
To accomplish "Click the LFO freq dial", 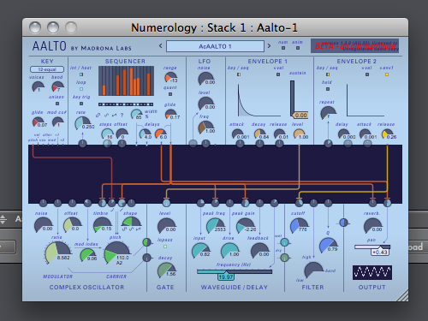I will [205, 128].
